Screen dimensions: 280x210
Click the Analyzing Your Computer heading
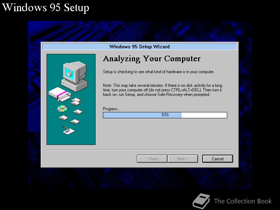click(x=152, y=59)
